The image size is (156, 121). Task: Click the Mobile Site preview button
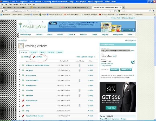(126, 69)
